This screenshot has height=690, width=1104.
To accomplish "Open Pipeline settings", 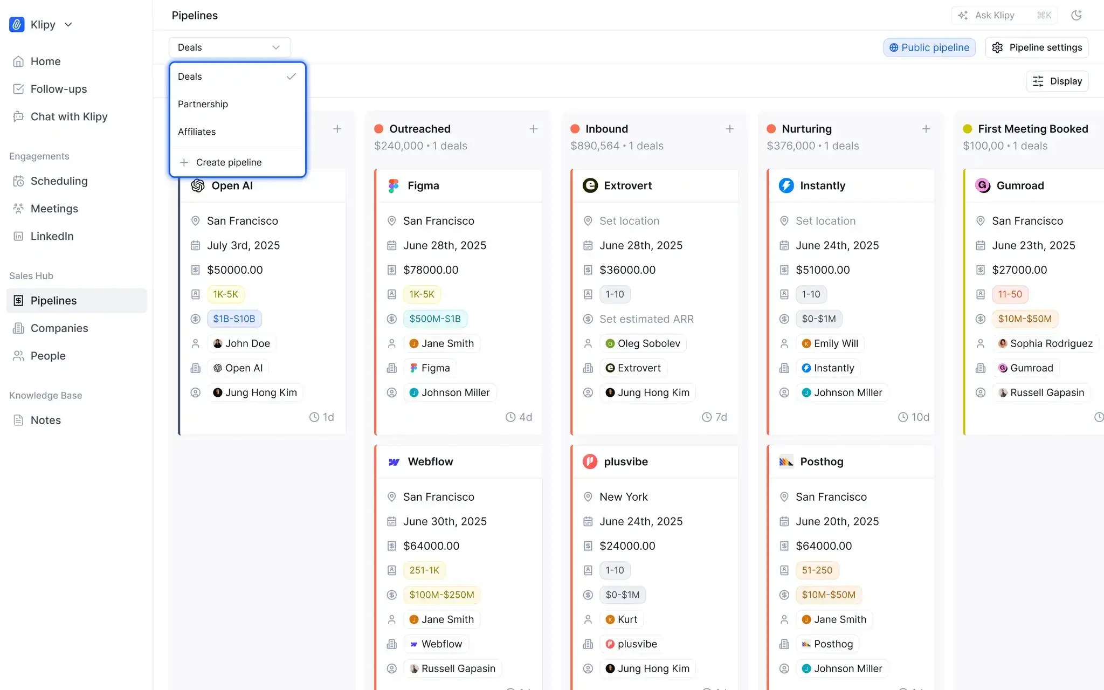I will coord(1036,47).
